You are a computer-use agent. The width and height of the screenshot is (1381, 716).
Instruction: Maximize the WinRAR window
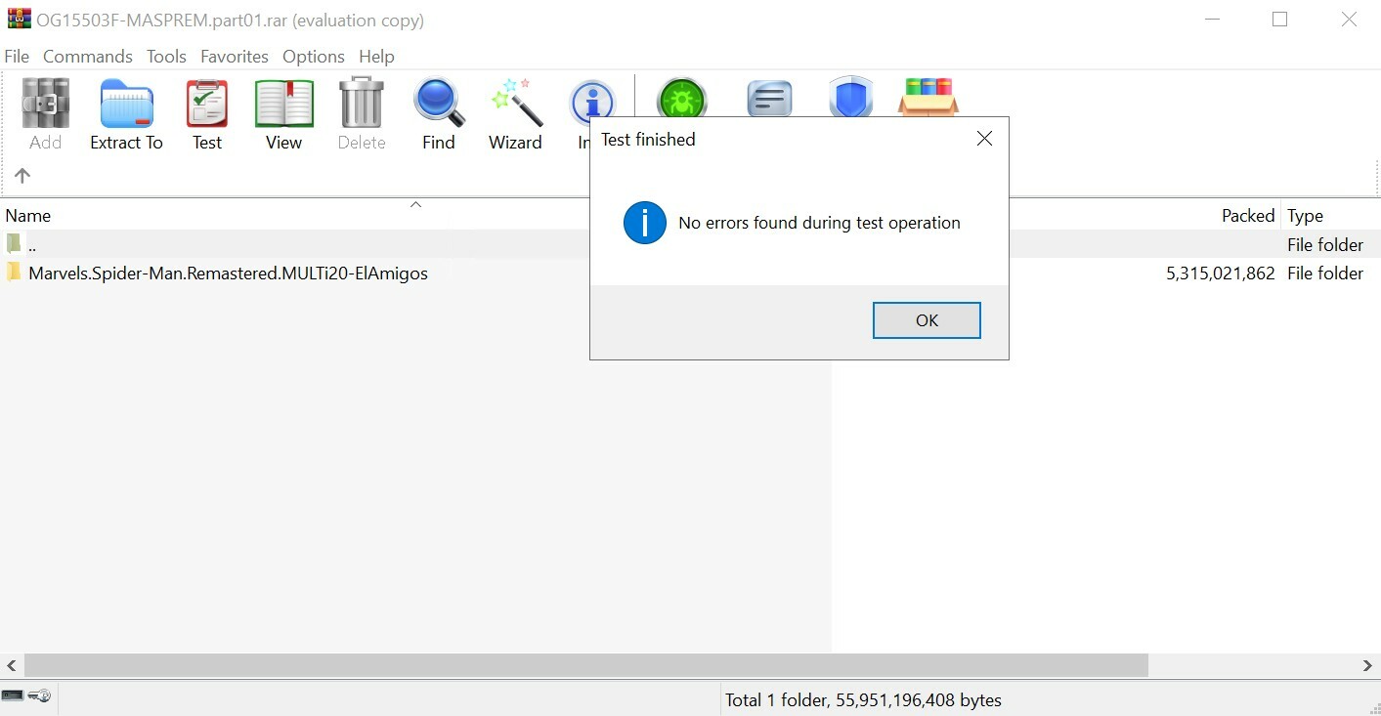coord(1279,20)
